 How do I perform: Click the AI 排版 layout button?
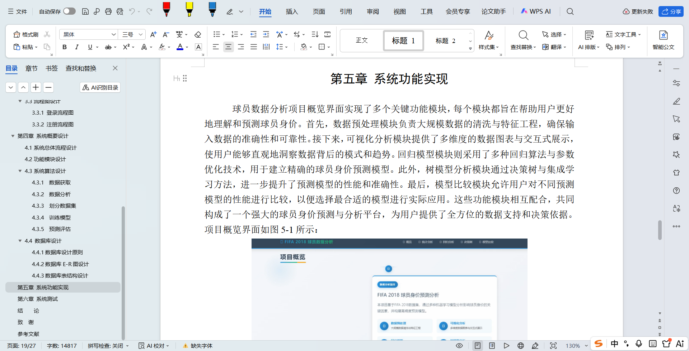(589, 40)
